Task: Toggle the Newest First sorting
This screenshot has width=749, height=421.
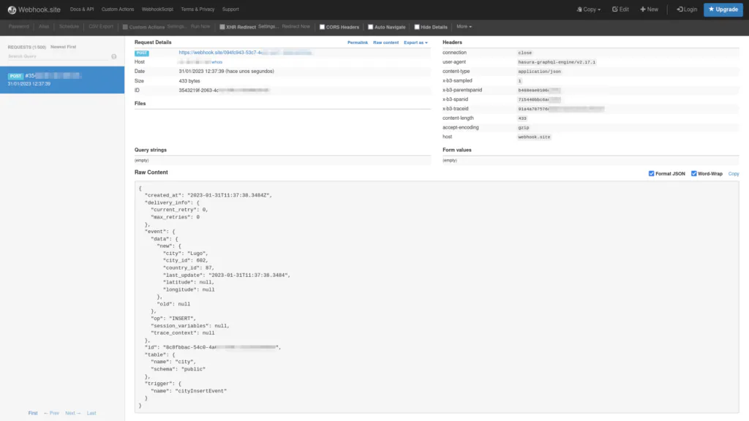Action: (x=63, y=47)
